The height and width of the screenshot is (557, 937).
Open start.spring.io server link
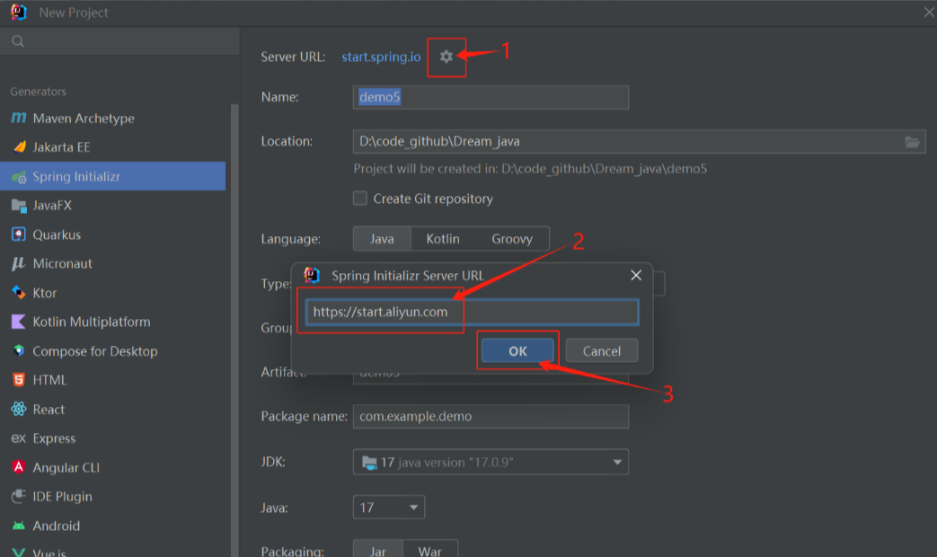(381, 57)
